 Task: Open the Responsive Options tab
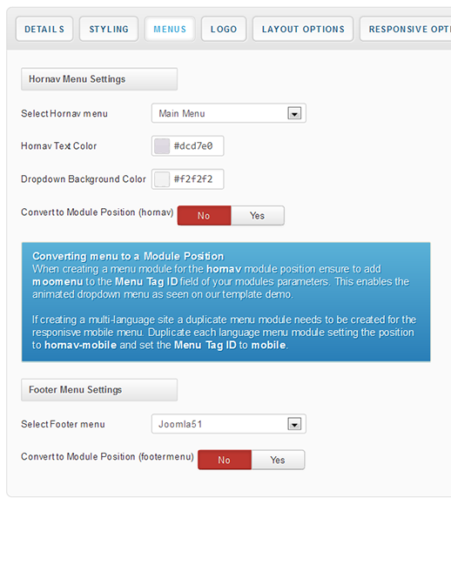click(x=406, y=29)
